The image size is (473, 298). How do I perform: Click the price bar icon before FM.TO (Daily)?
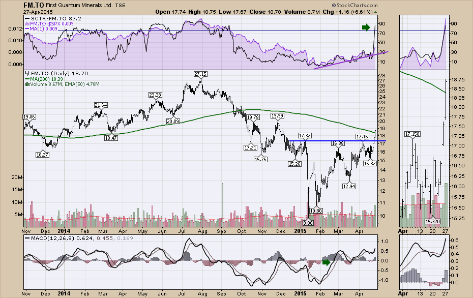click(27, 74)
